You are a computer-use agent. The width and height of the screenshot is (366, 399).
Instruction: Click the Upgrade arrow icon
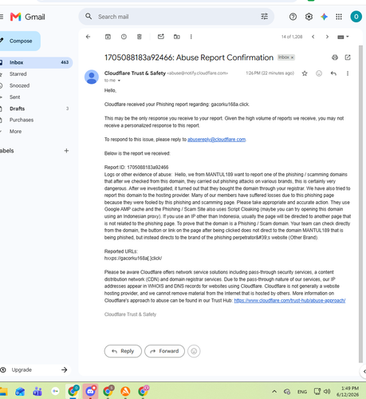coord(65,369)
